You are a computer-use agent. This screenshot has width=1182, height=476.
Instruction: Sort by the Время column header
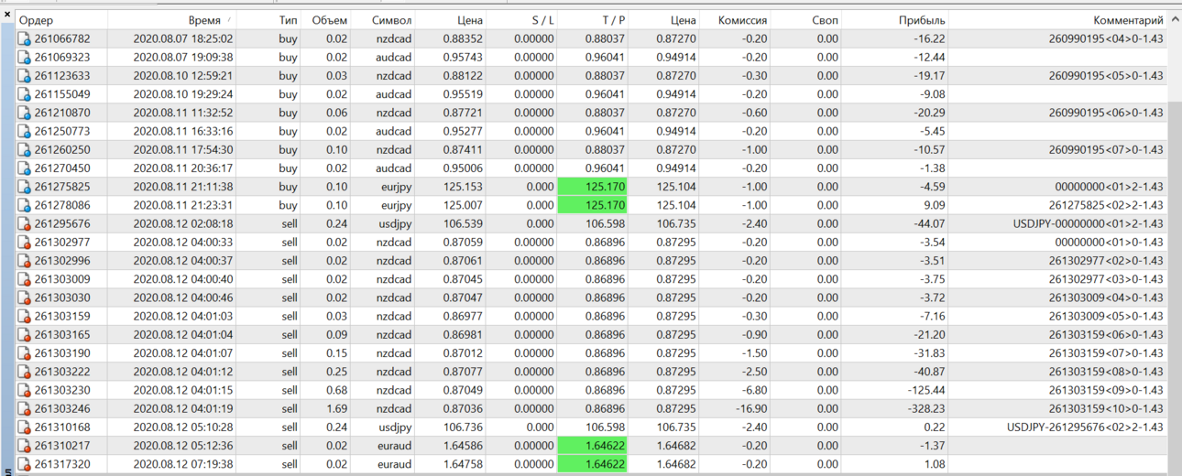click(171, 19)
